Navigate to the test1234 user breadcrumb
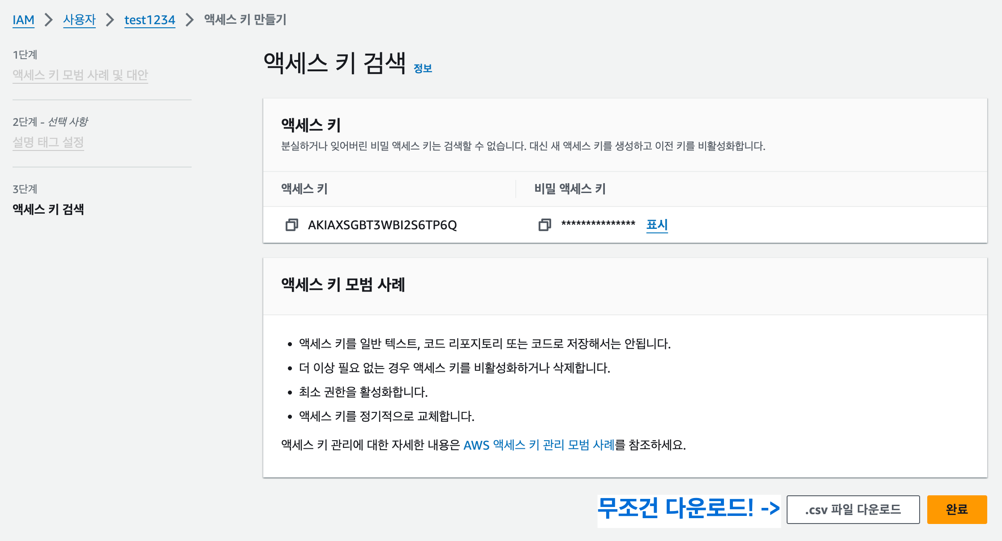This screenshot has width=1002, height=541. [x=150, y=20]
